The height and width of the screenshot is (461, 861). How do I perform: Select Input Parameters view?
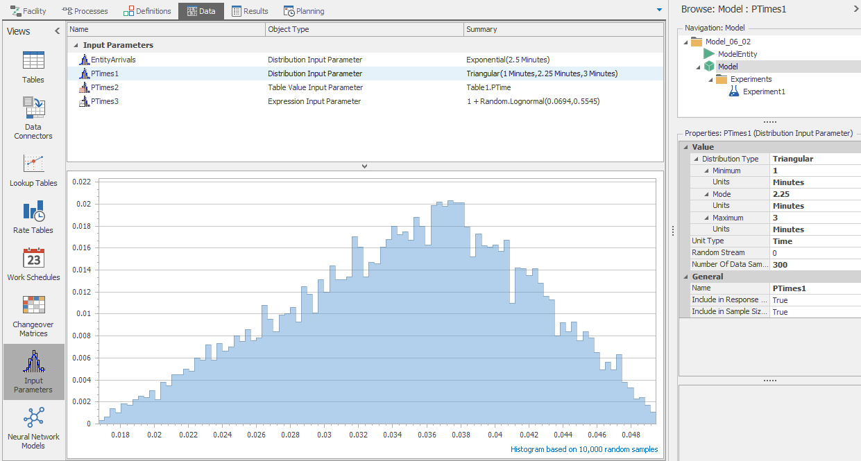tap(33, 372)
